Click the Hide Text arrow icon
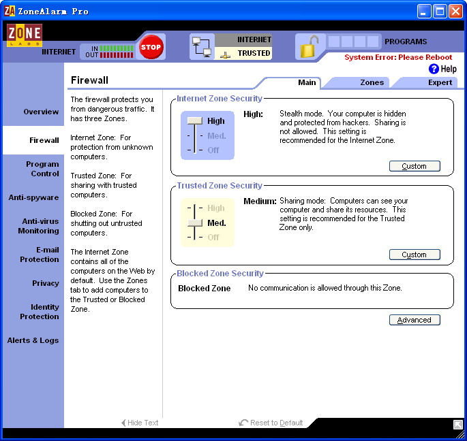The height and width of the screenshot is (441, 467). 123,423
